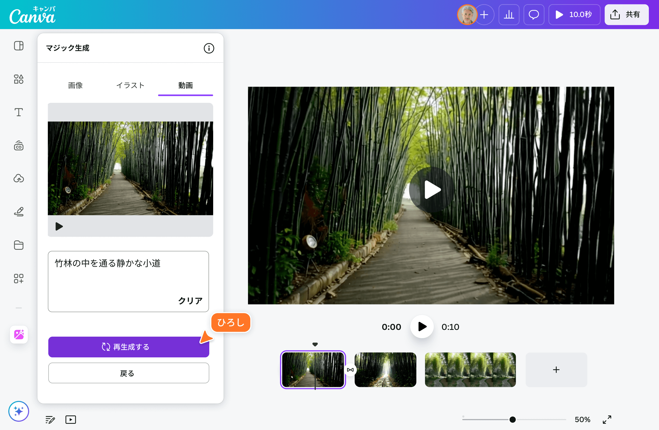Play presentation with the 10.0秒 button
Viewport: 659px width, 430px height.
(x=574, y=15)
